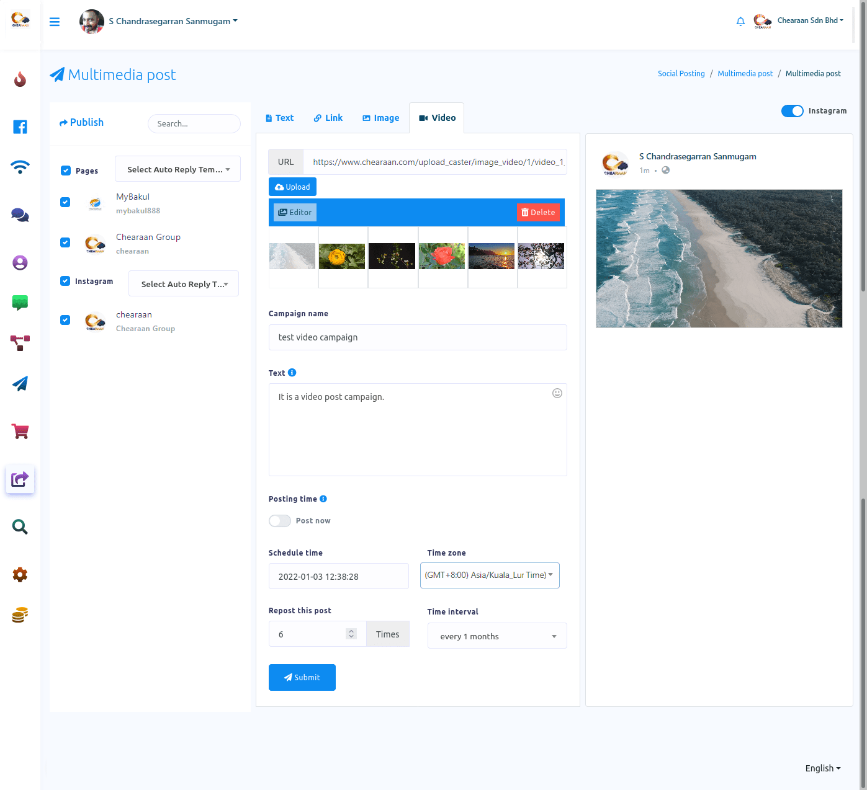Open the Time zone dropdown
The image size is (867, 790).
point(490,575)
